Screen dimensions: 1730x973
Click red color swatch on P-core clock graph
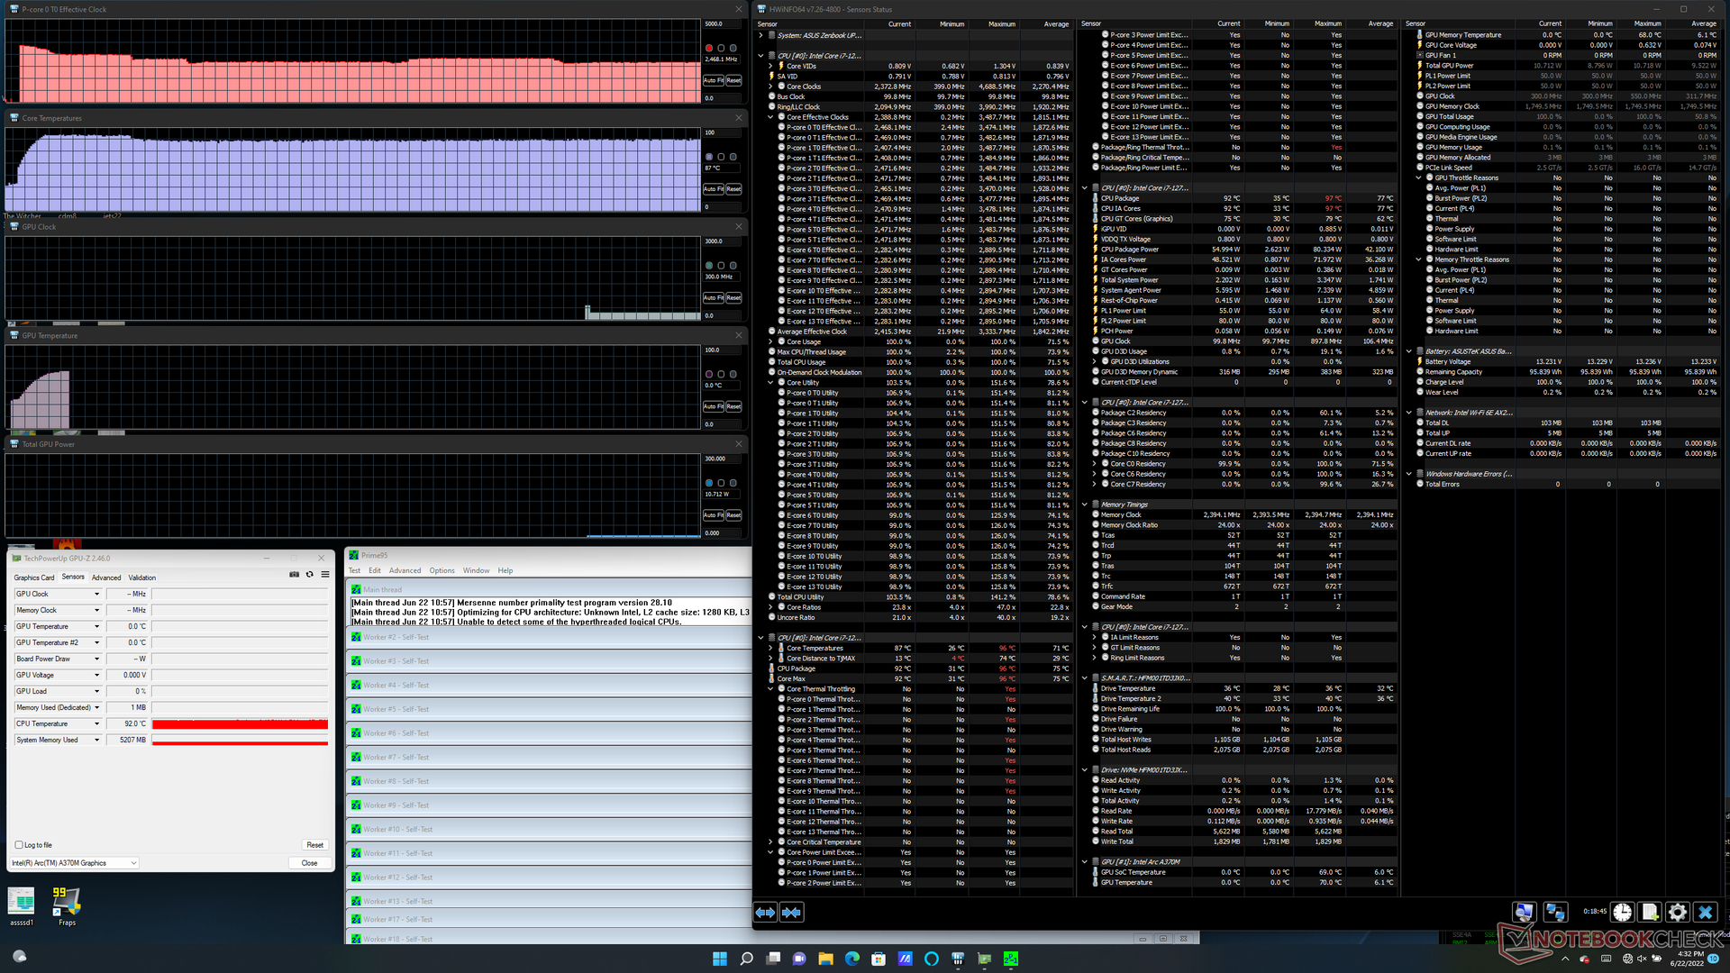click(x=709, y=48)
